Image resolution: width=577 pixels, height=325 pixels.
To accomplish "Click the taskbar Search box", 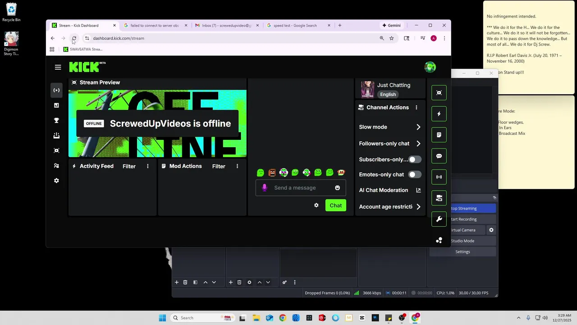I will pyautogui.click(x=202, y=318).
